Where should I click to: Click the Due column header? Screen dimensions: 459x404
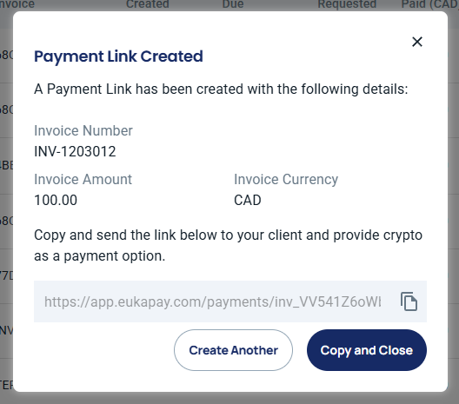pyautogui.click(x=233, y=4)
